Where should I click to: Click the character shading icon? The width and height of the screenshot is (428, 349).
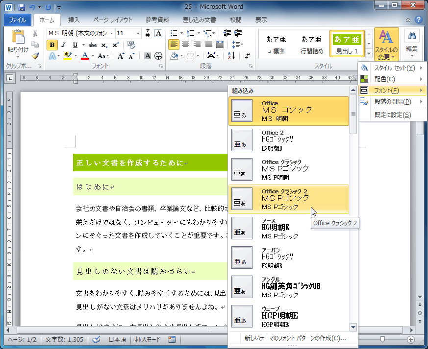point(148,56)
